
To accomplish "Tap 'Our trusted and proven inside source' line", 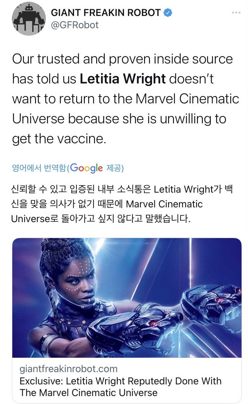I will click(x=122, y=59).
